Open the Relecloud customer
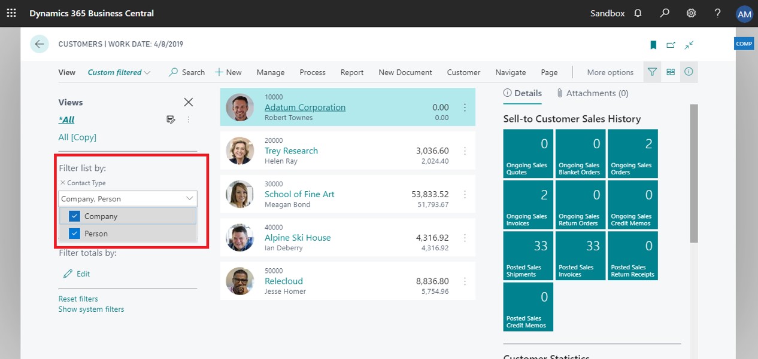Viewport: 758px width, 359px height. 284,281
